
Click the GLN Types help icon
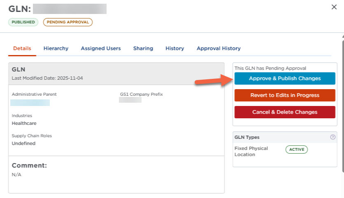[332, 137]
